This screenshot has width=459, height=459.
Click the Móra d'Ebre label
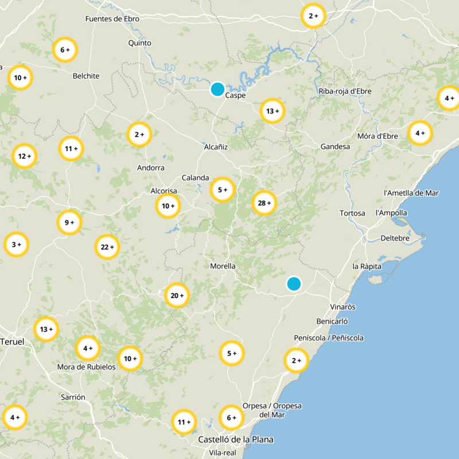coord(378,136)
